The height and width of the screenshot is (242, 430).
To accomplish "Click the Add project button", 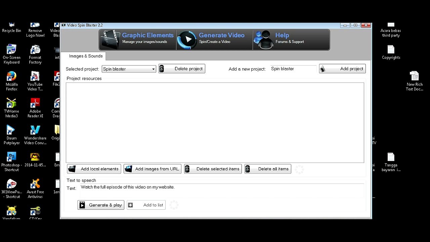I will coord(342,69).
